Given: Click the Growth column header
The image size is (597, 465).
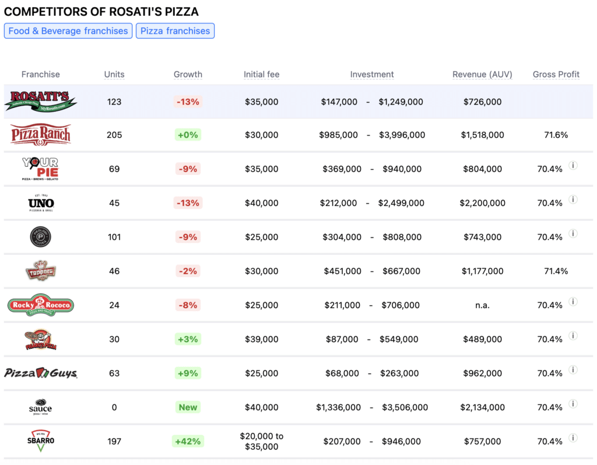Looking at the screenshot, I should (x=188, y=74).
